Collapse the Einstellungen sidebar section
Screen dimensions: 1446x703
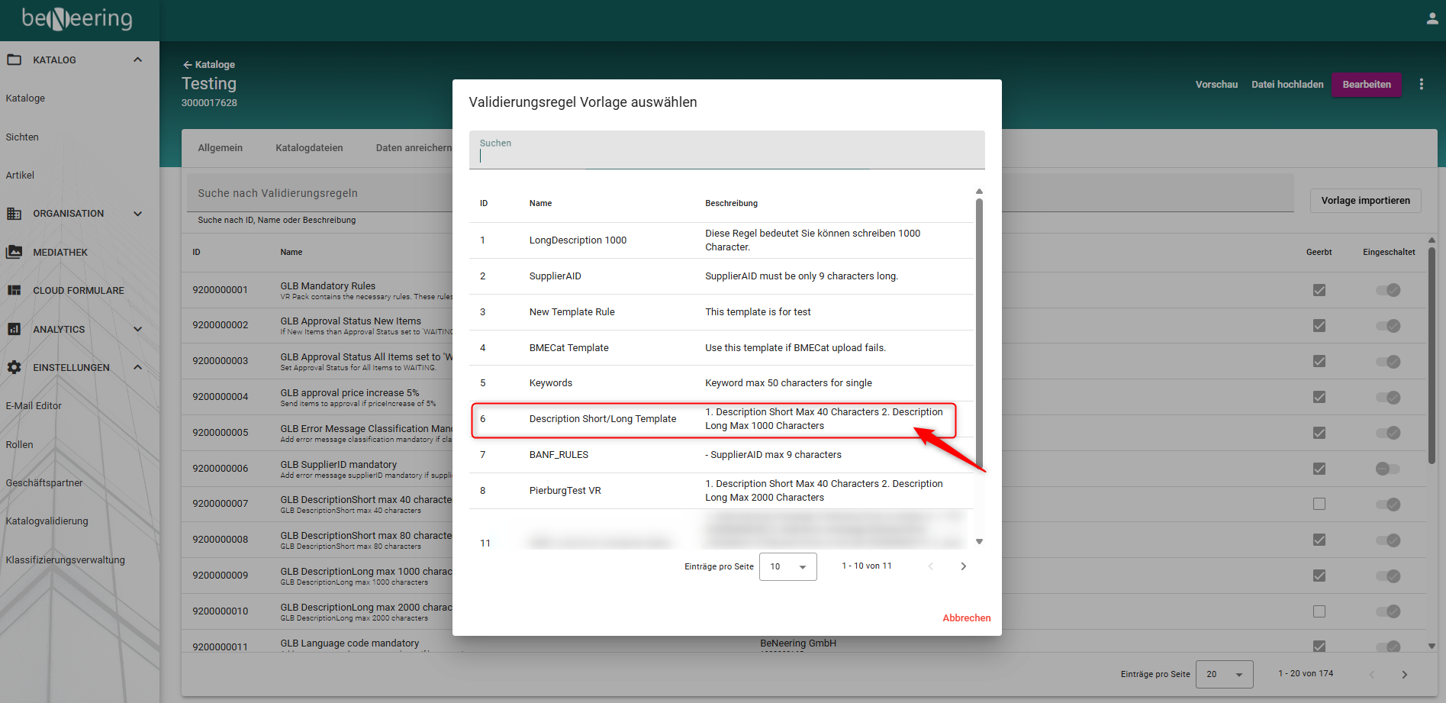[x=138, y=367]
